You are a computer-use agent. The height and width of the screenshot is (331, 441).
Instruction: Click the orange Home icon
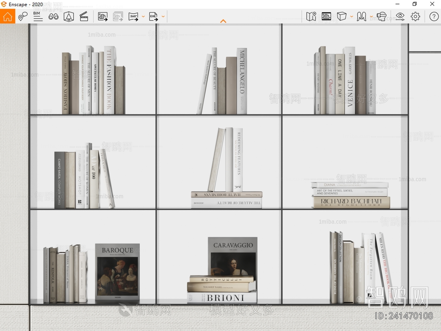[x=7, y=17]
